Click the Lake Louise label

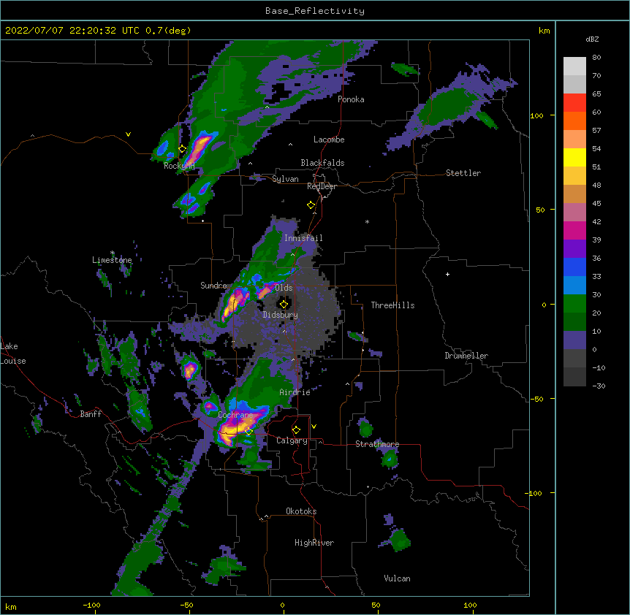point(13,354)
